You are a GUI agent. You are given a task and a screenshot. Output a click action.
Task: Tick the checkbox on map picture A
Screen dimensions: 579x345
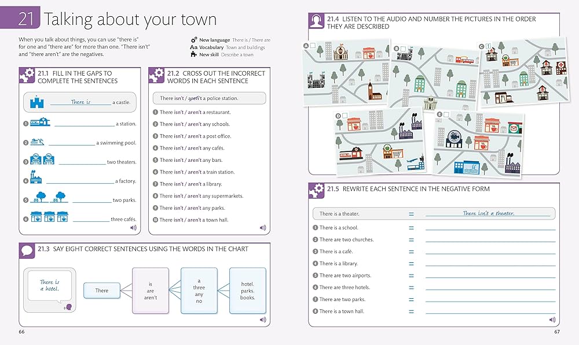[313, 46]
